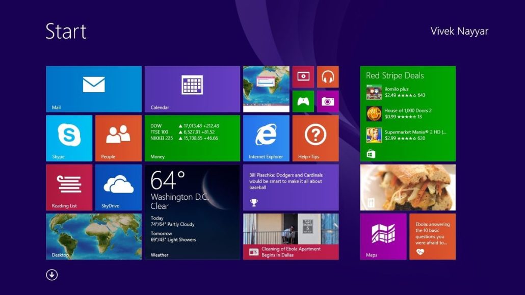
Task: Click the Sports trophy icon
Action: coord(254,202)
